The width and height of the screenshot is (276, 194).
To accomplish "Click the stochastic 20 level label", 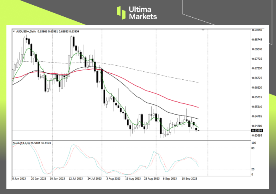I will [252, 169].
